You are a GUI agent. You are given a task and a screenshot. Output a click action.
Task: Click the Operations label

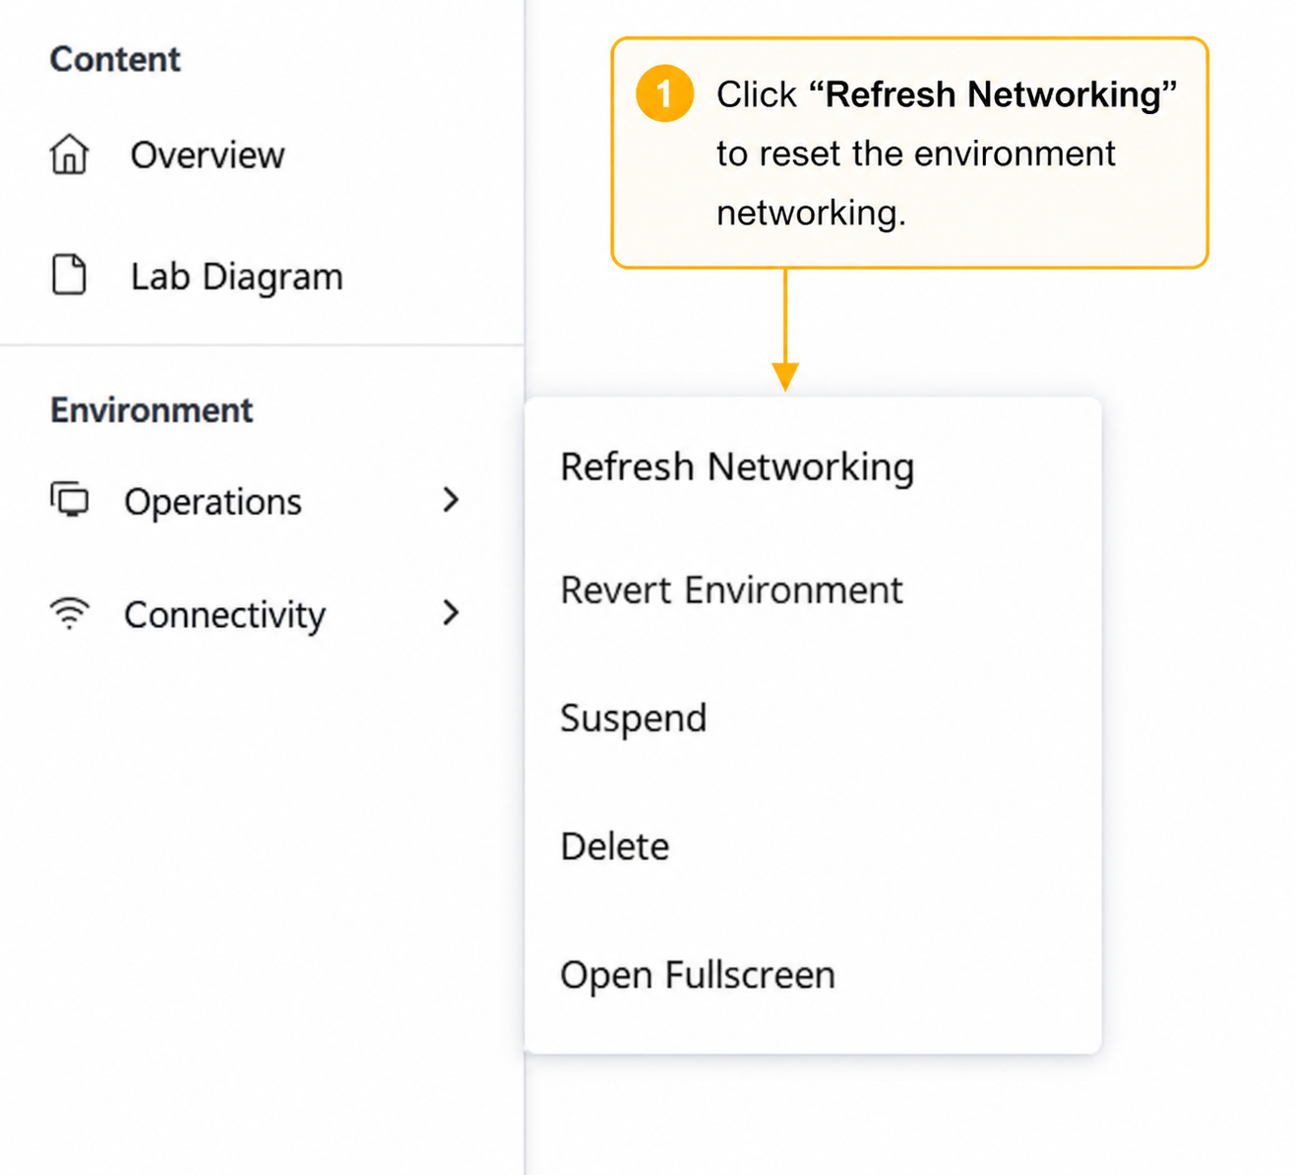click(x=213, y=502)
